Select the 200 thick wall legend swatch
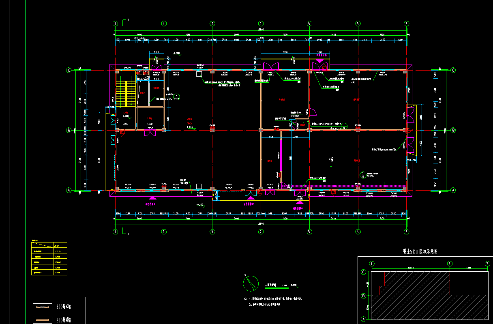The height and width of the screenshot is (324, 493). (x=43, y=320)
